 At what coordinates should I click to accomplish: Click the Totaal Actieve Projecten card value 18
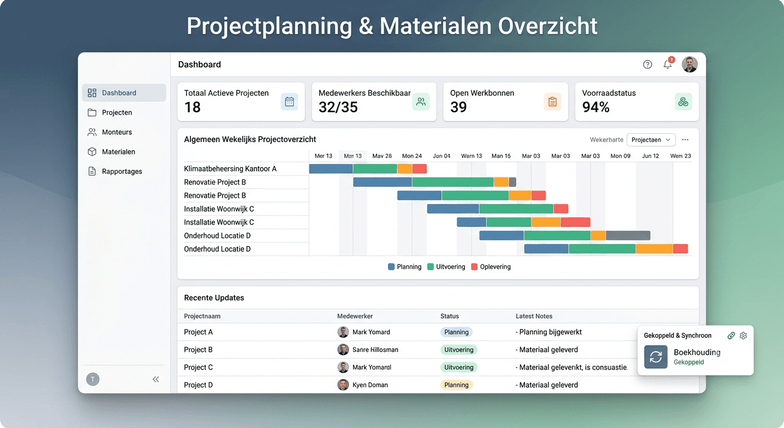pyautogui.click(x=193, y=107)
